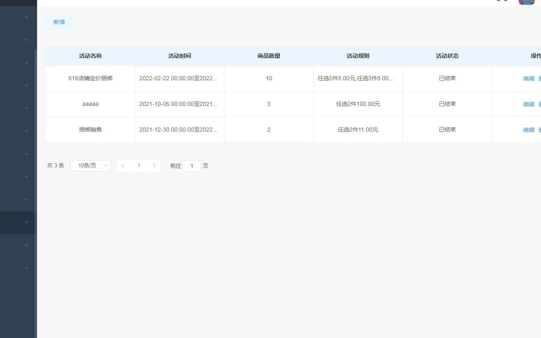Click 已结束 status in aaaaa row
The width and height of the screenshot is (541, 338).
[447, 104]
